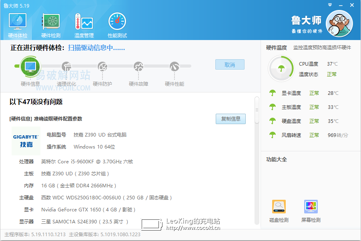This screenshot has height=241, width=361.
Task: Click the 硬件信息 monitor step icon
Action: (x=30, y=66)
